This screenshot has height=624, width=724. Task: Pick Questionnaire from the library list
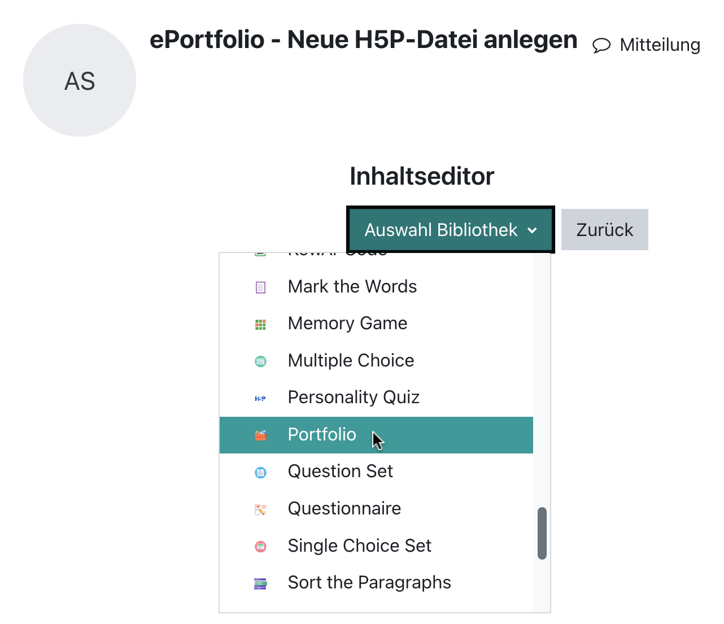click(x=376, y=508)
